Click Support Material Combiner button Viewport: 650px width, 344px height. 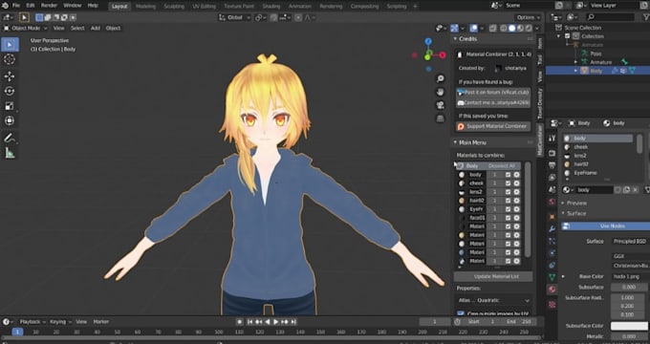pos(493,126)
